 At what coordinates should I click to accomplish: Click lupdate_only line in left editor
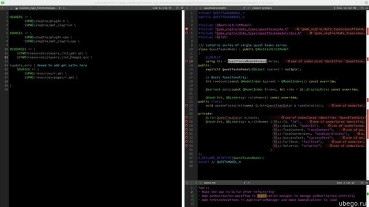(48, 66)
